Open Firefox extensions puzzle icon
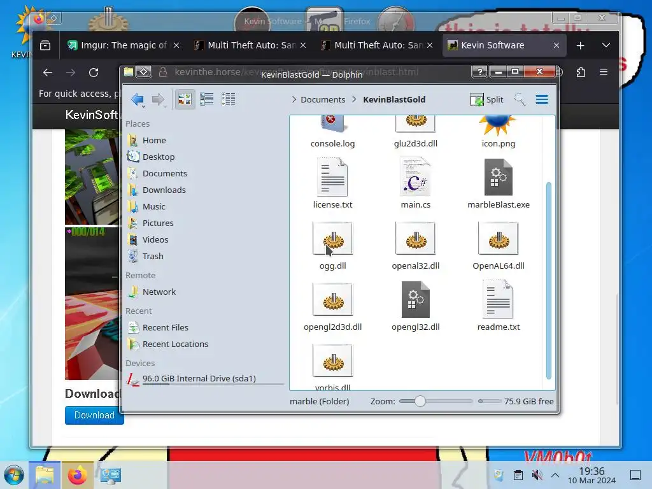Image resolution: width=652 pixels, height=489 pixels. pos(581,73)
